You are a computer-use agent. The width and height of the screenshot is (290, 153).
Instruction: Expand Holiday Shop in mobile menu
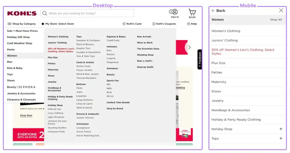click(281, 129)
